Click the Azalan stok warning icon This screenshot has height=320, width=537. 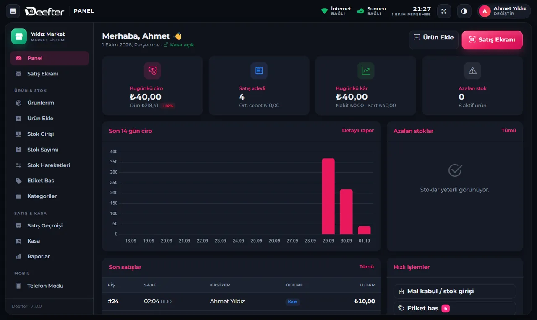click(x=472, y=71)
